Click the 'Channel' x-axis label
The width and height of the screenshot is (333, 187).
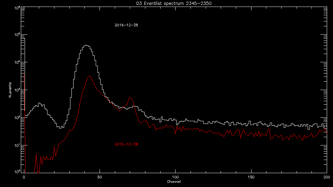(173, 182)
